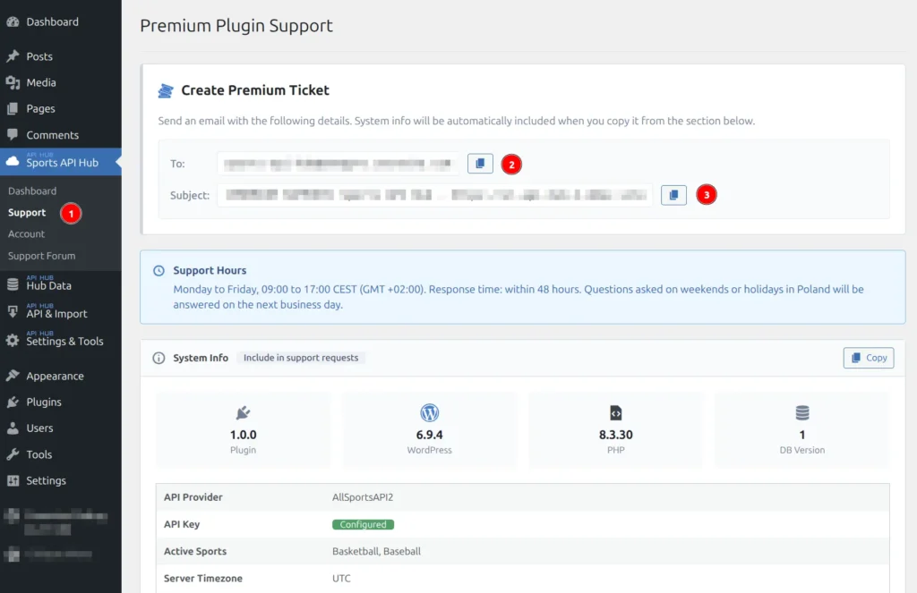Click the Pages icon
This screenshot has height=593, width=917.
[13, 108]
